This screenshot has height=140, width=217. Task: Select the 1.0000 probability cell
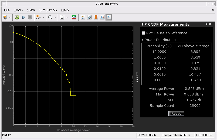click(x=160, y=57)
